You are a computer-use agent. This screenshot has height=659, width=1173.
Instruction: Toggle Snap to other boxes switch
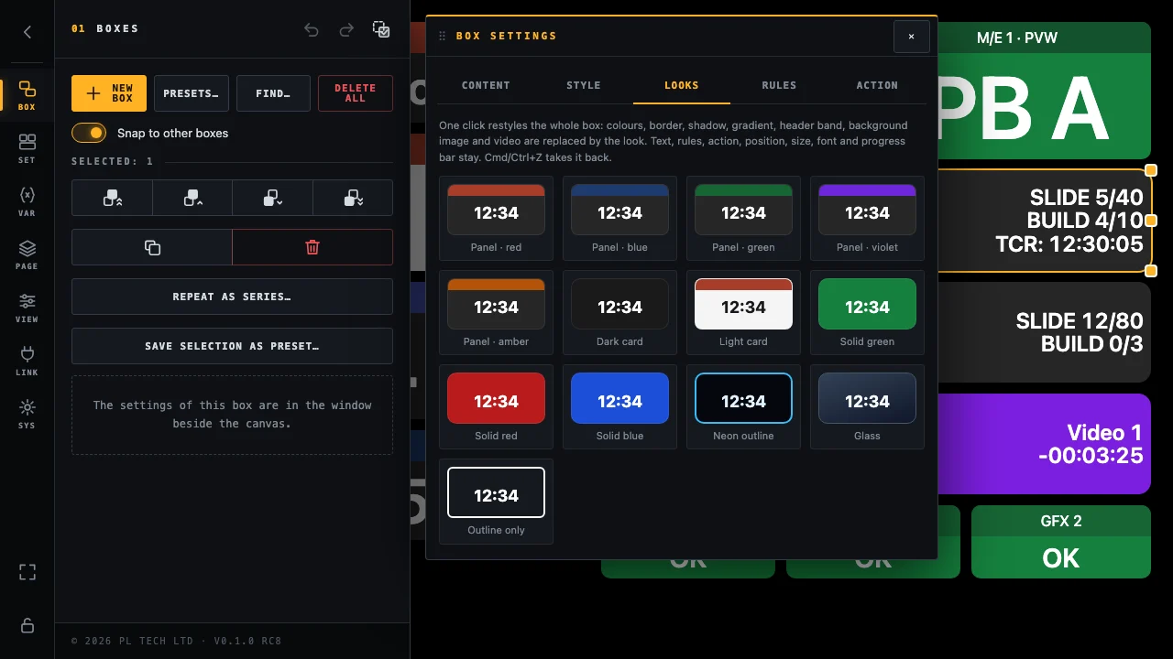coord(89,133)
